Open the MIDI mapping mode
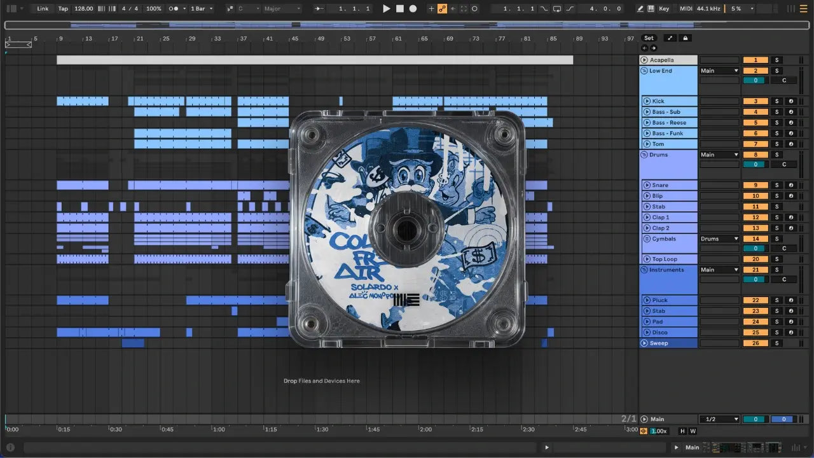 coord(686,9)
